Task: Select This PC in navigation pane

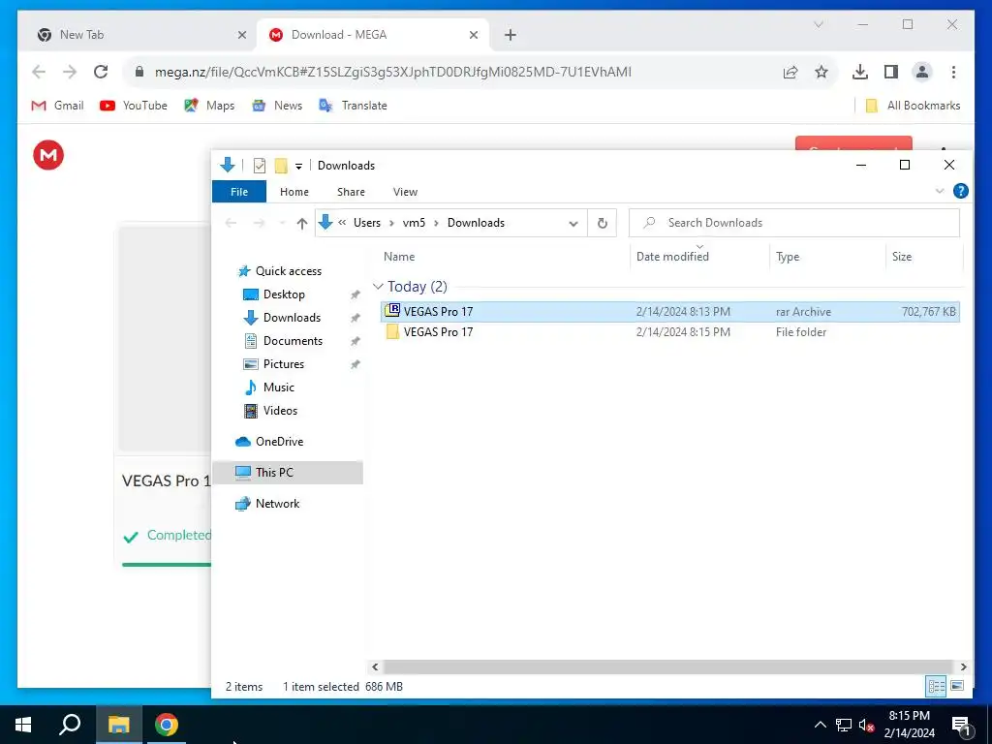Action: [288, 473]
